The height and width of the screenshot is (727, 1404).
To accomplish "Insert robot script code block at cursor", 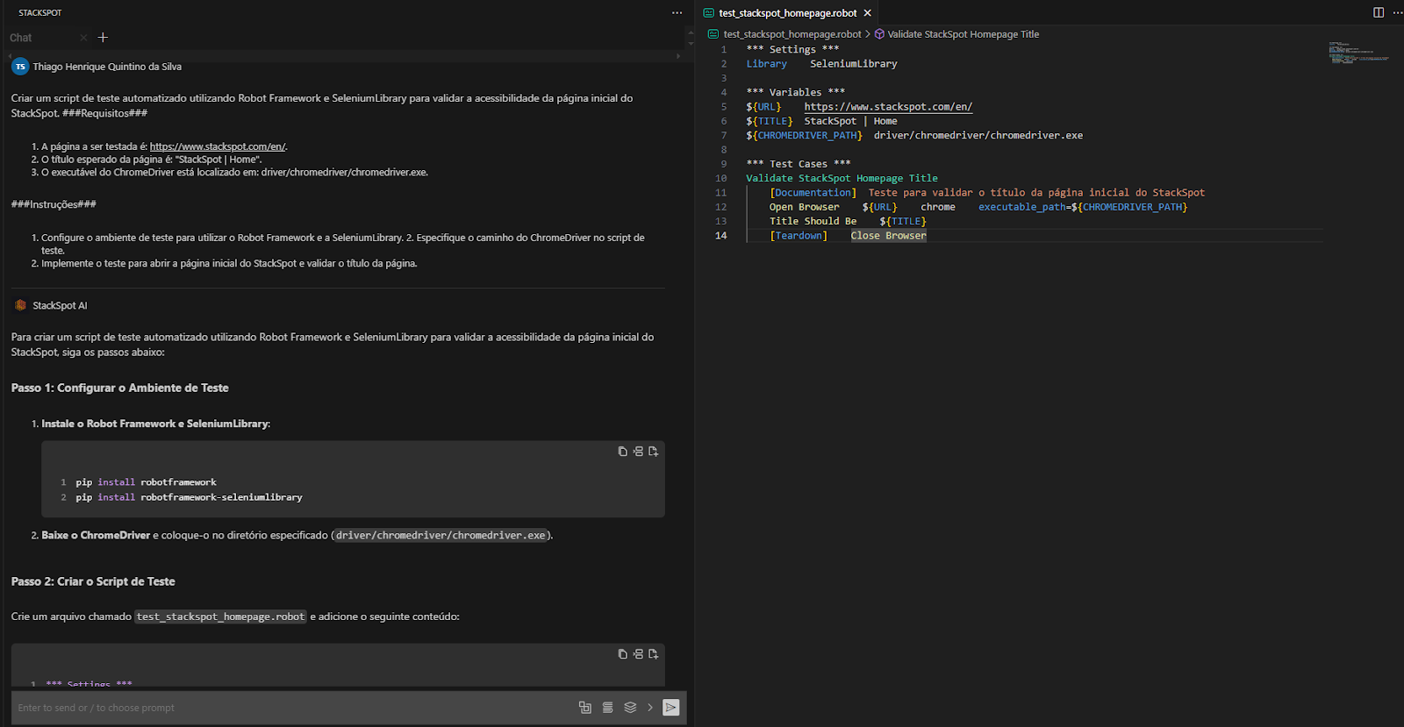I will coord(638,653).
